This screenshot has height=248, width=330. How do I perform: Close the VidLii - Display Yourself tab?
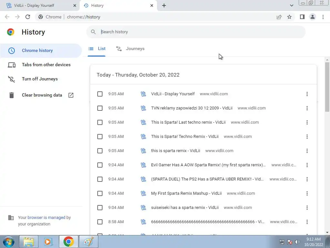pyautogui.click(x=75, y=5)
